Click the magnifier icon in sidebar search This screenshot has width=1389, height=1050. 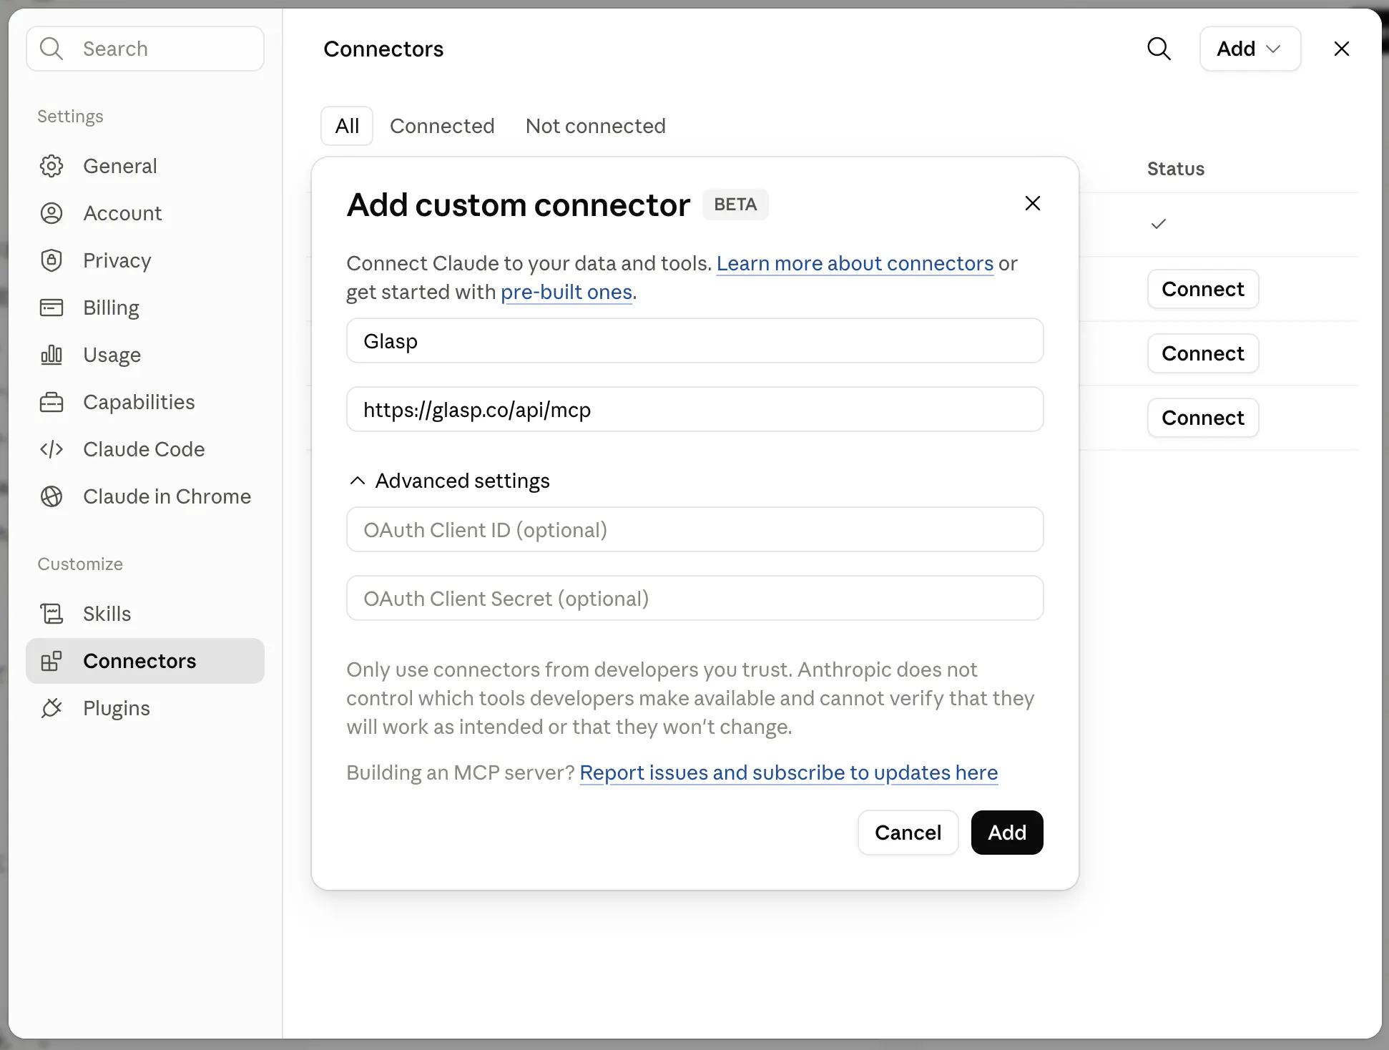[51, 49]
